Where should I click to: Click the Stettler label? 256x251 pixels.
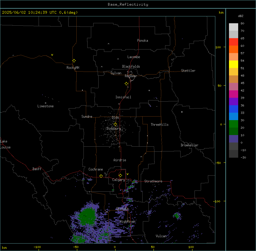[188, 71]
